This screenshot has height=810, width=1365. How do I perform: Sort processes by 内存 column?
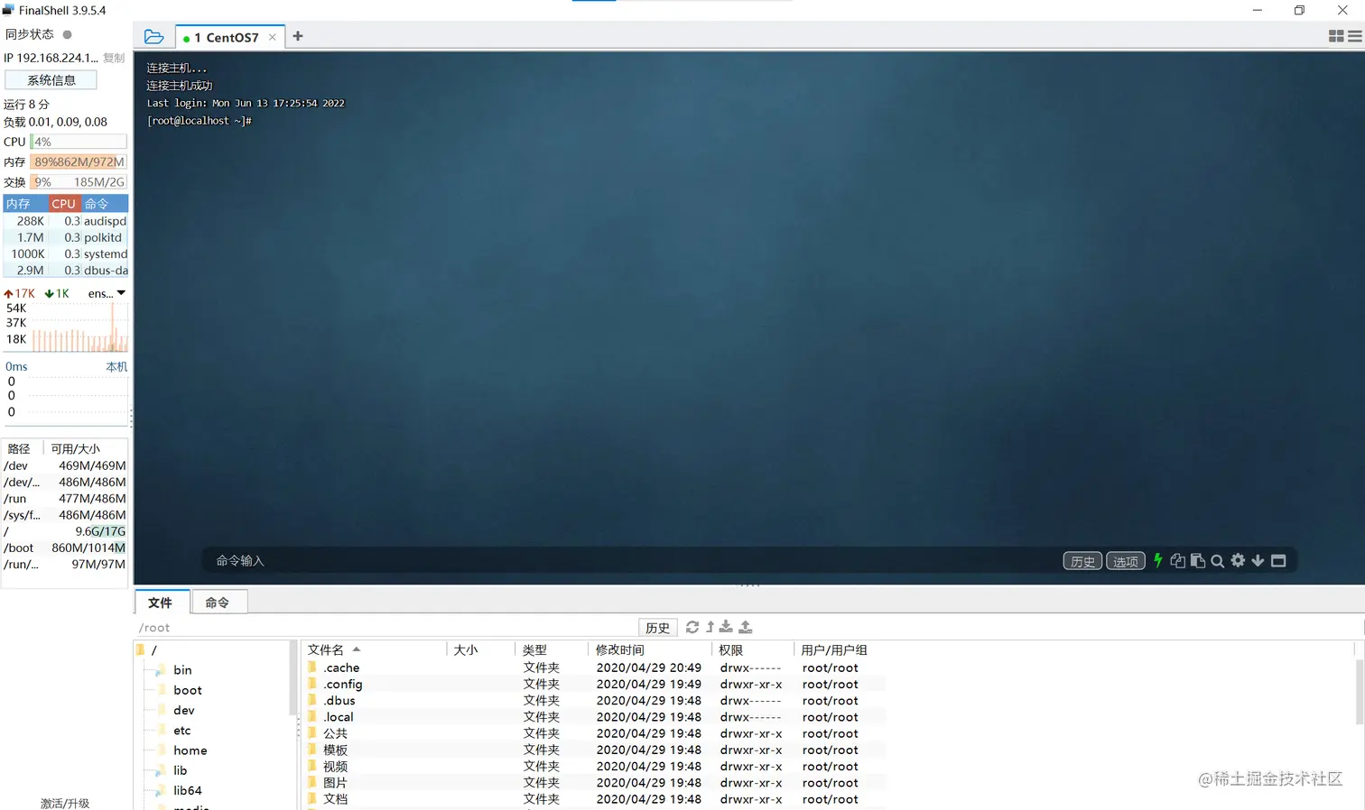click(24, 204)
